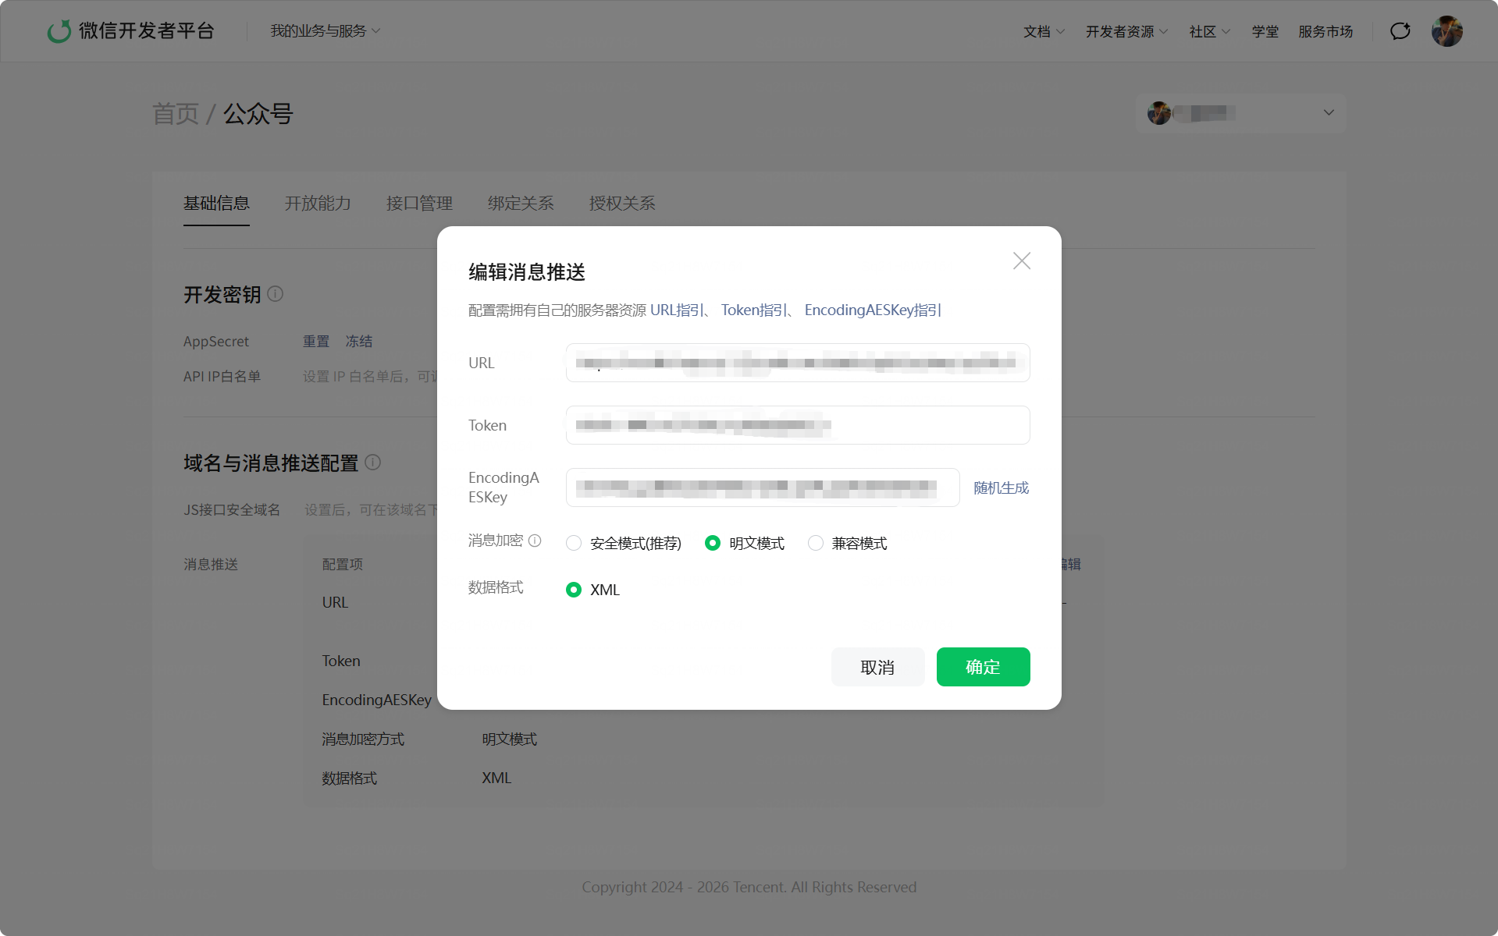
Task: Click the Token input field in dialog
Action: (x=798, y=425)
